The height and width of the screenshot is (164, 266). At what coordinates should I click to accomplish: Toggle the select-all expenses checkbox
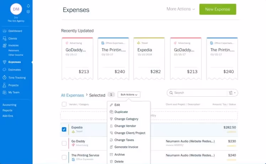pyautogui.click(x=64, y=104)
